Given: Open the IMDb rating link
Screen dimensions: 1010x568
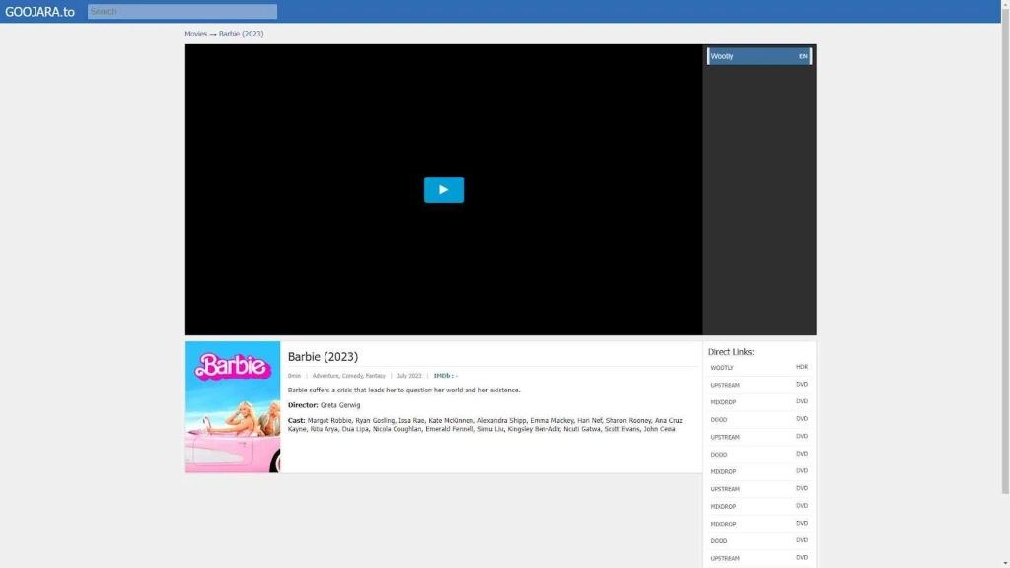Looking at the screenshot, I should click(444, 375).
